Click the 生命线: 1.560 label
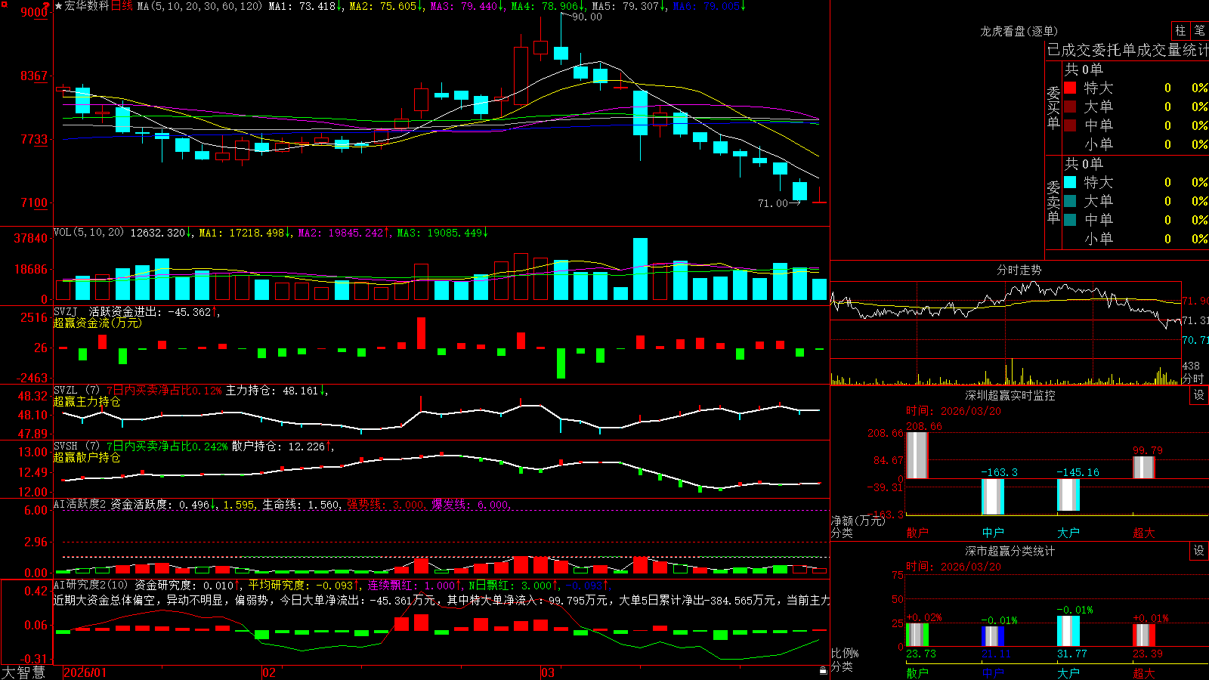The height and width of the screenshot is (680, 1209). click(x=301, y=505)
